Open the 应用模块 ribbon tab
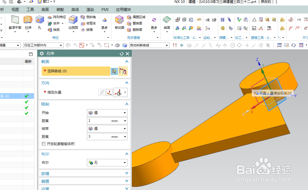 pos(123,9)
